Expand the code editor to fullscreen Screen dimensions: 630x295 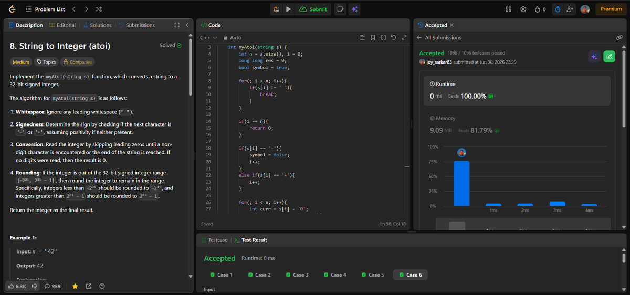click(404, 38)
